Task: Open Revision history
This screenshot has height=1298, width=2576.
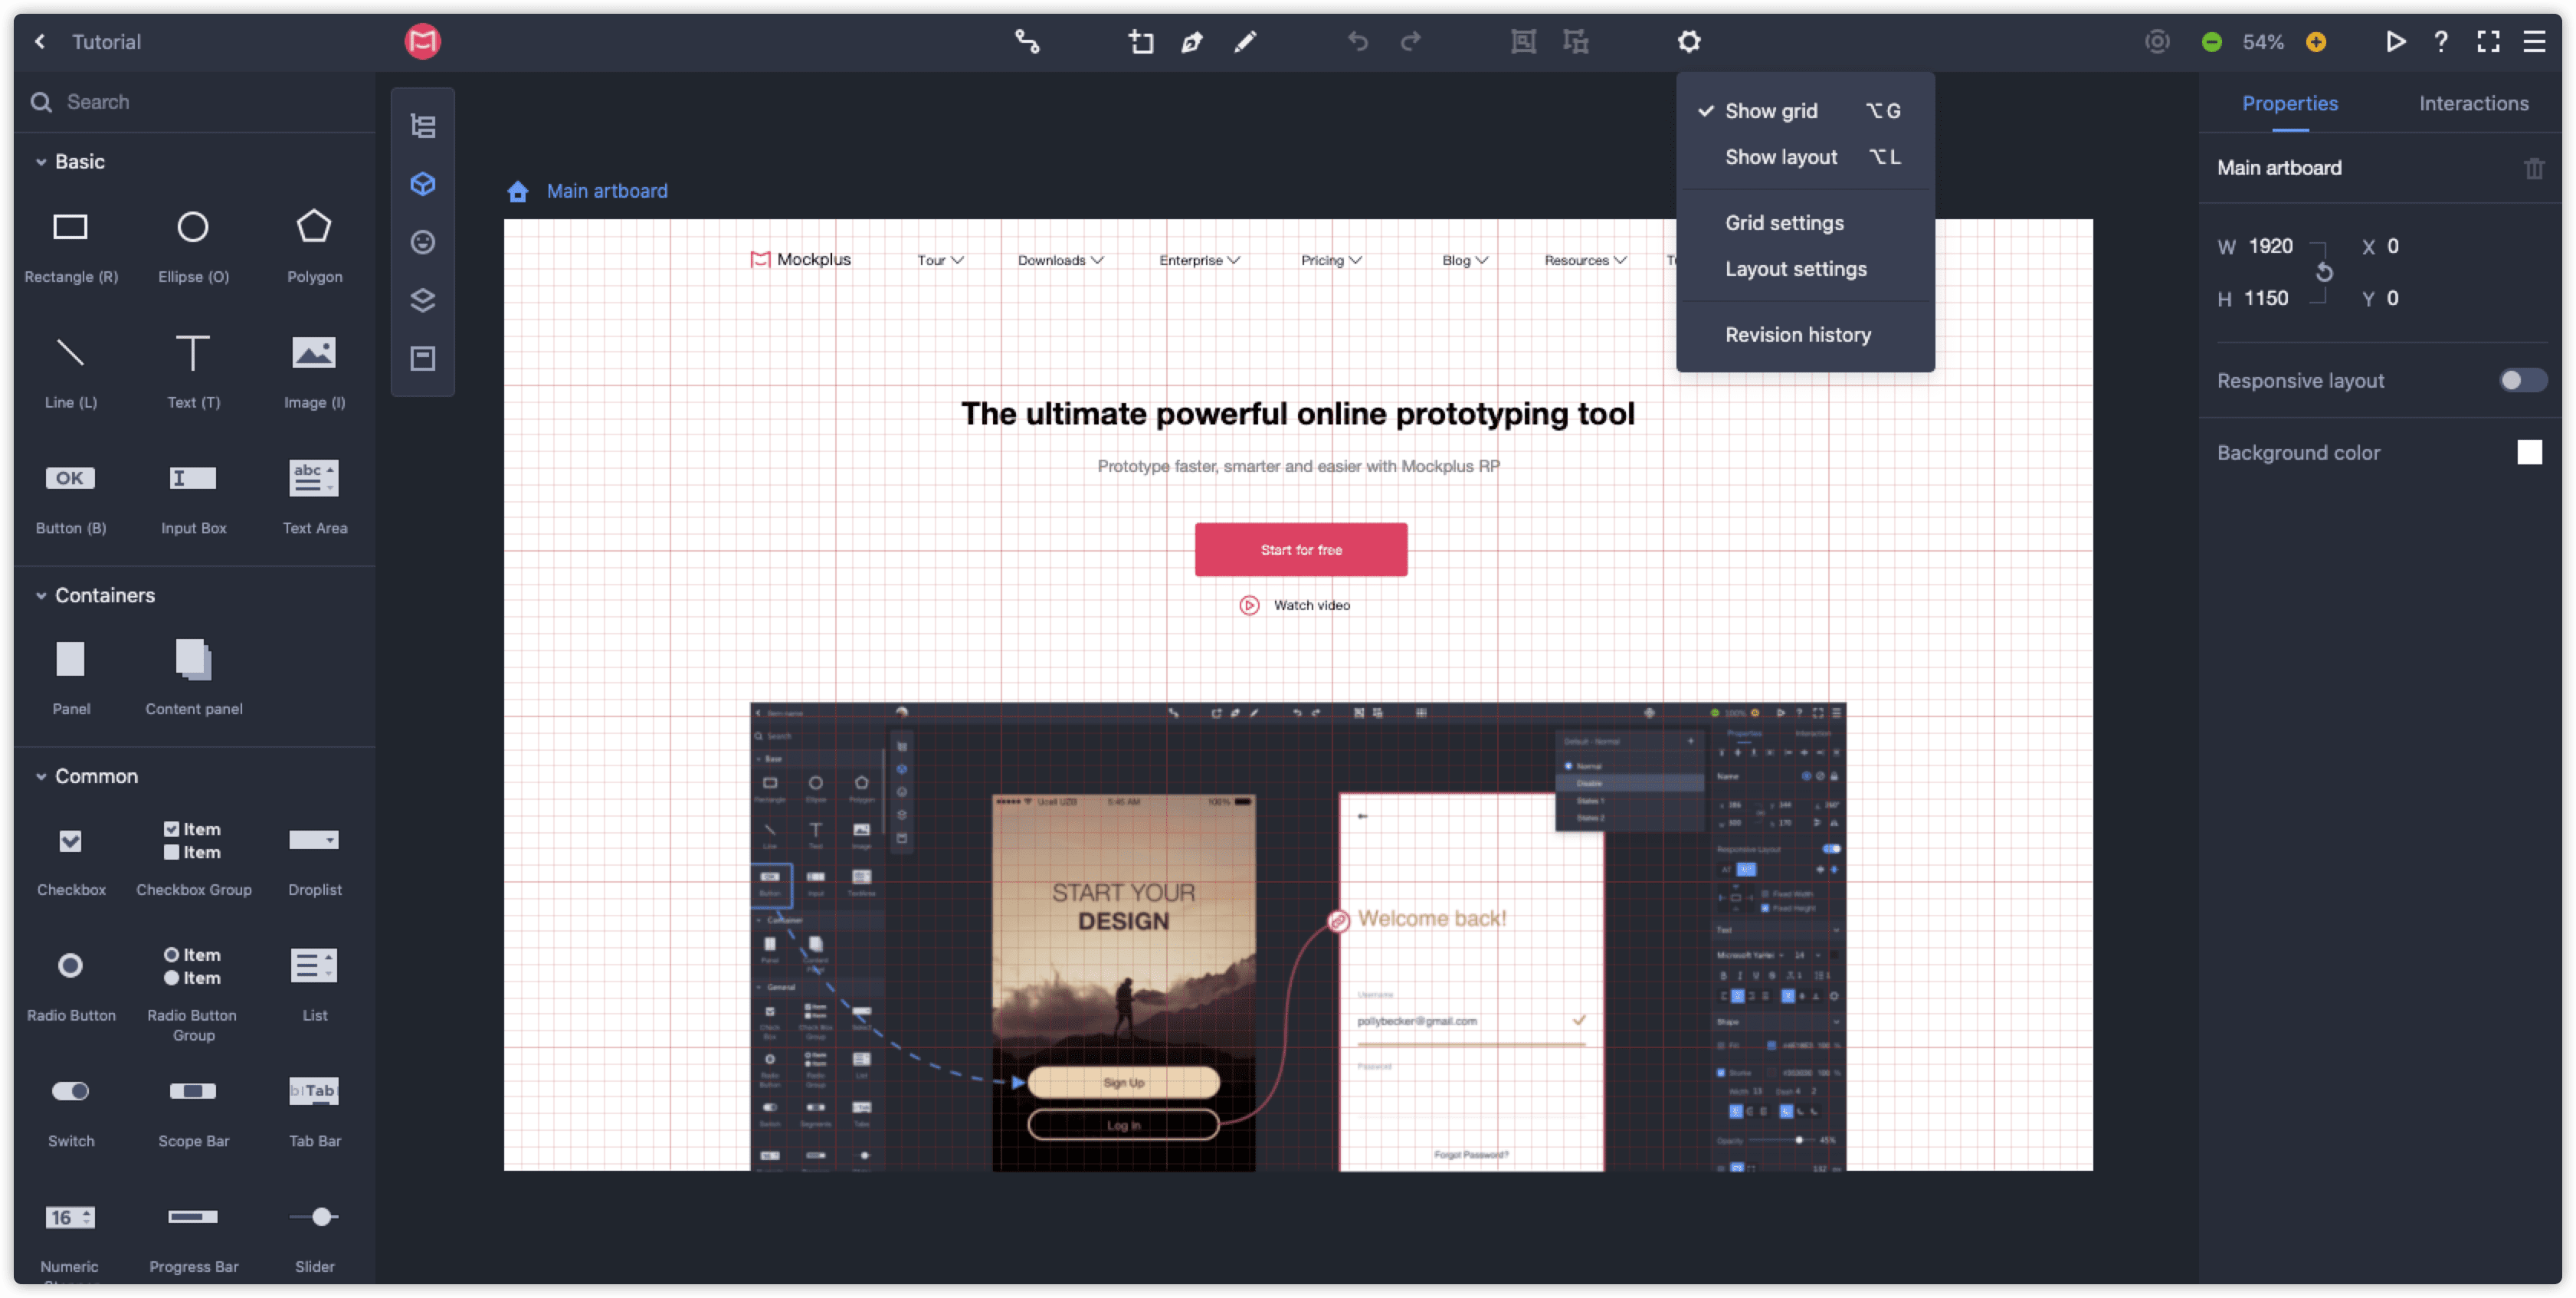Action: [1798, 334]
